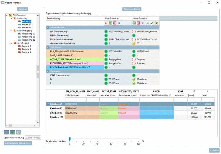Click the red X reject icon
This screenshot has height=154, width=221.
click(x=156, y=23)
